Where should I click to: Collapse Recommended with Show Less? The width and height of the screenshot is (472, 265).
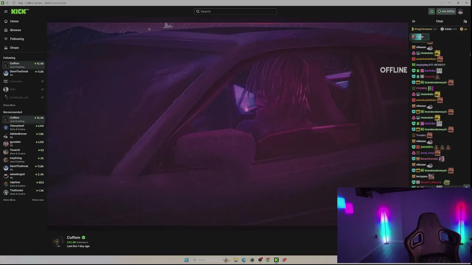[x=38, y=200]
